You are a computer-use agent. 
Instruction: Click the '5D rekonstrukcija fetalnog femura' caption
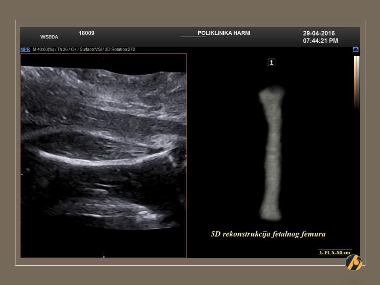coord(268,234)
